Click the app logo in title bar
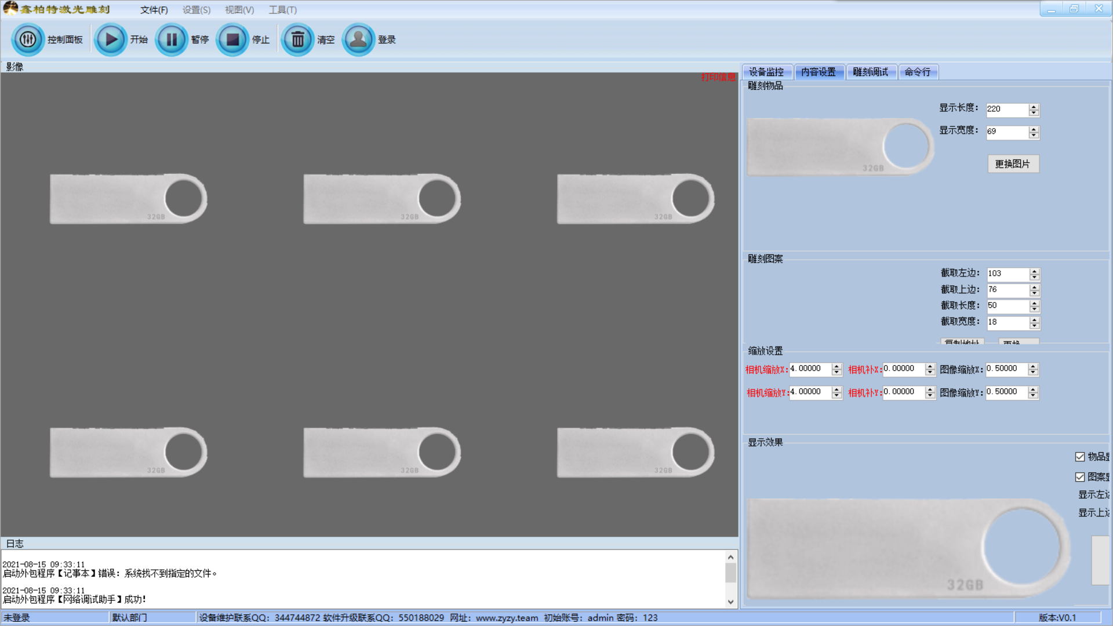 click(x=10, y=8)
